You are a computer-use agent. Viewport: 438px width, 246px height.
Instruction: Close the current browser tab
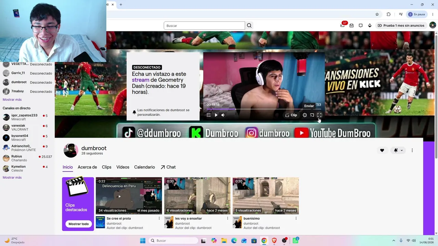tap(113, 4)
